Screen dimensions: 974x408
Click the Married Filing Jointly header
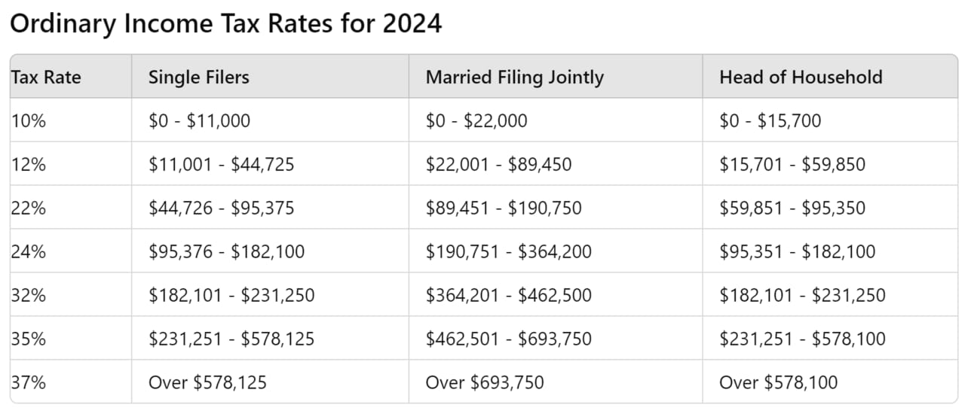tap(556, 76)
